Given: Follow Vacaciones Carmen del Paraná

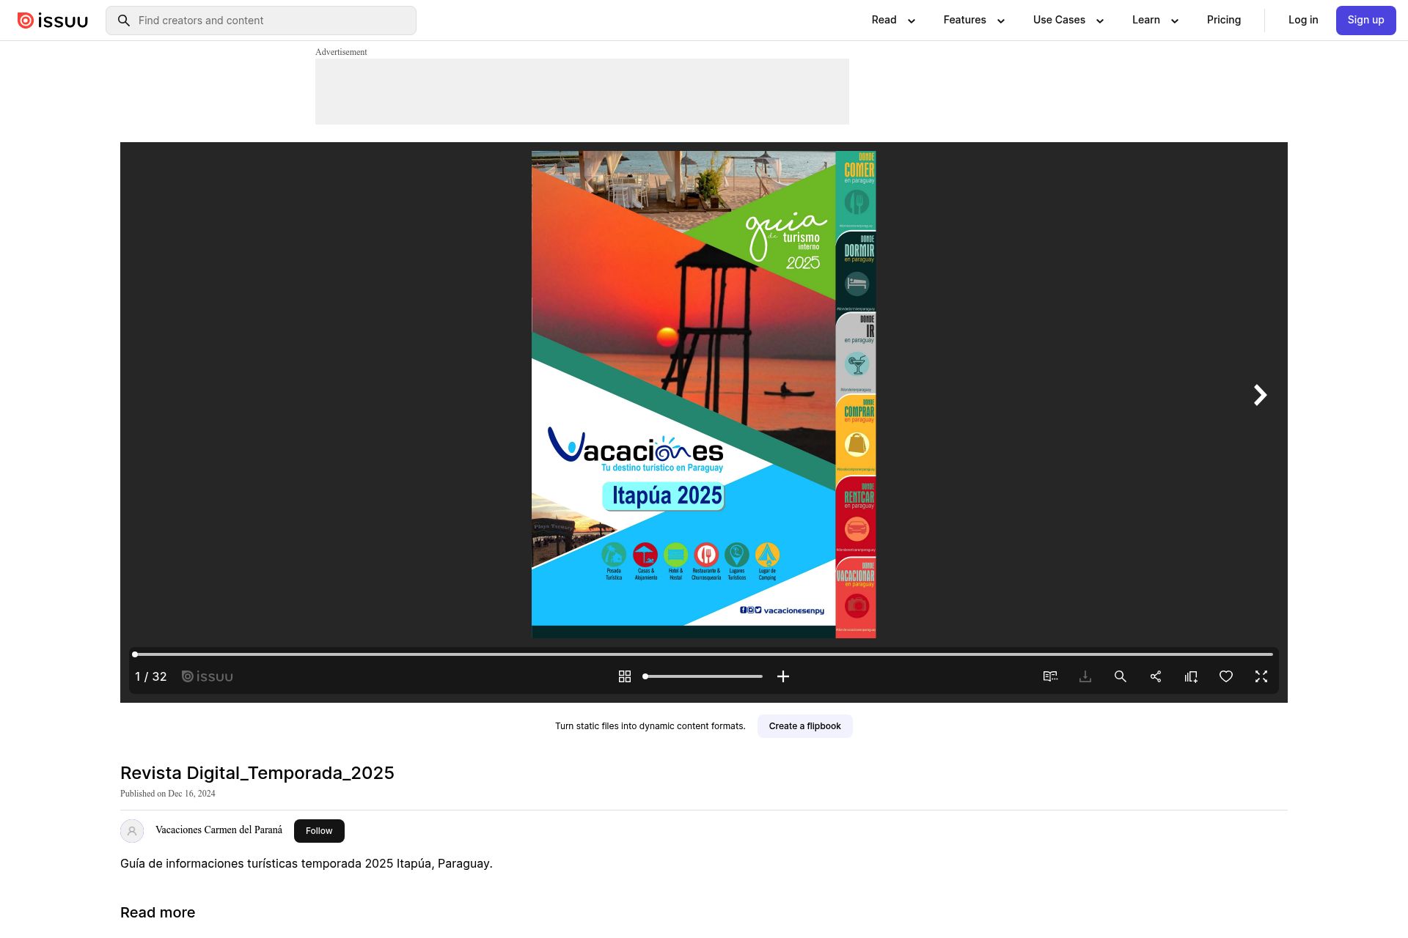Looking at the screenshot, I should [319, 830].
